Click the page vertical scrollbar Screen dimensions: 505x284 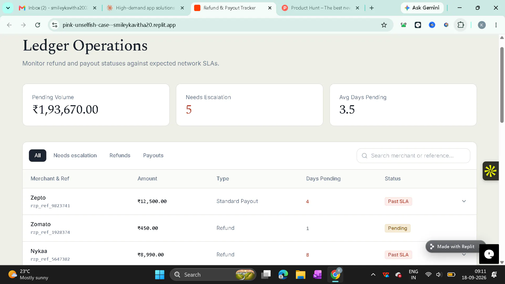point(502,85)
